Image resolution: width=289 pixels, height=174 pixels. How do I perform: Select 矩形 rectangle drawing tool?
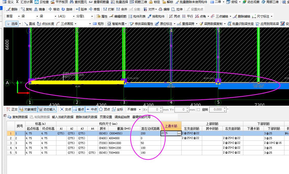click(x=99, y=24)
